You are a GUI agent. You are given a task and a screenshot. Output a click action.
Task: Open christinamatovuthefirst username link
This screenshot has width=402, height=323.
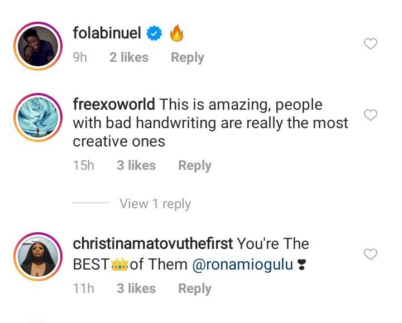point(152,244)
